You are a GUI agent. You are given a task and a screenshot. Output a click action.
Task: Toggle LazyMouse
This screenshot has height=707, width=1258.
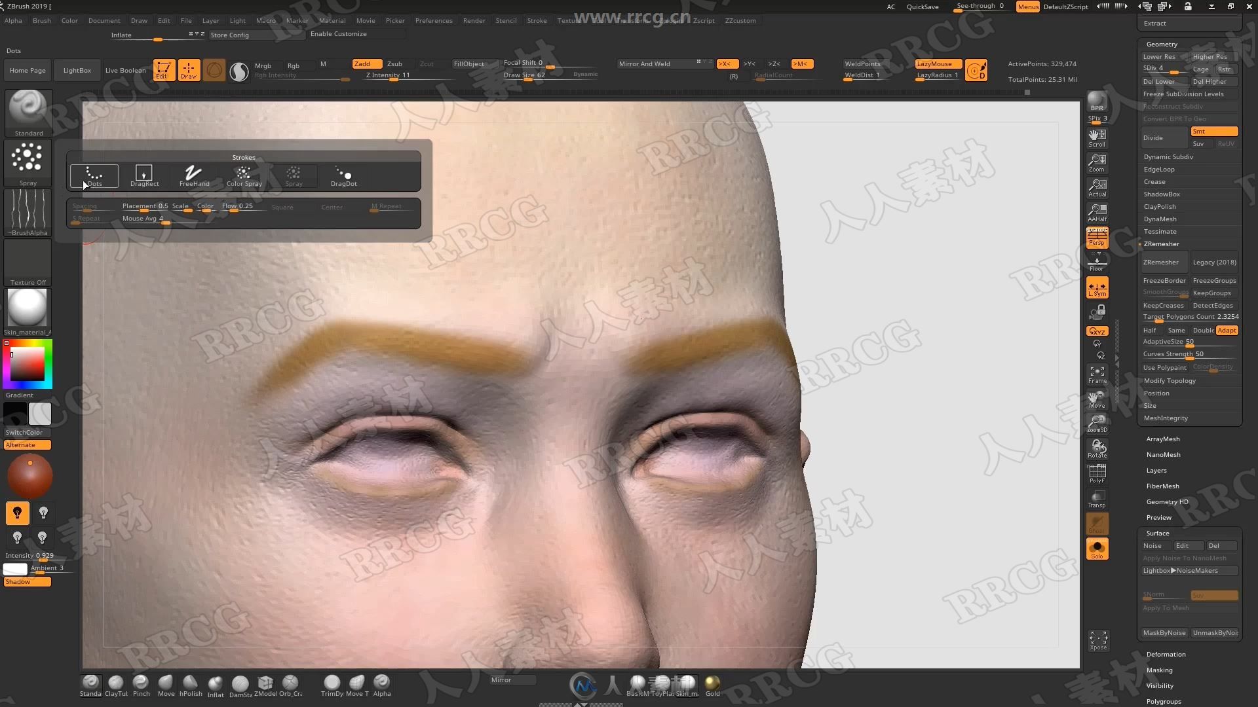pyautogui.click(x=938, y=63)
